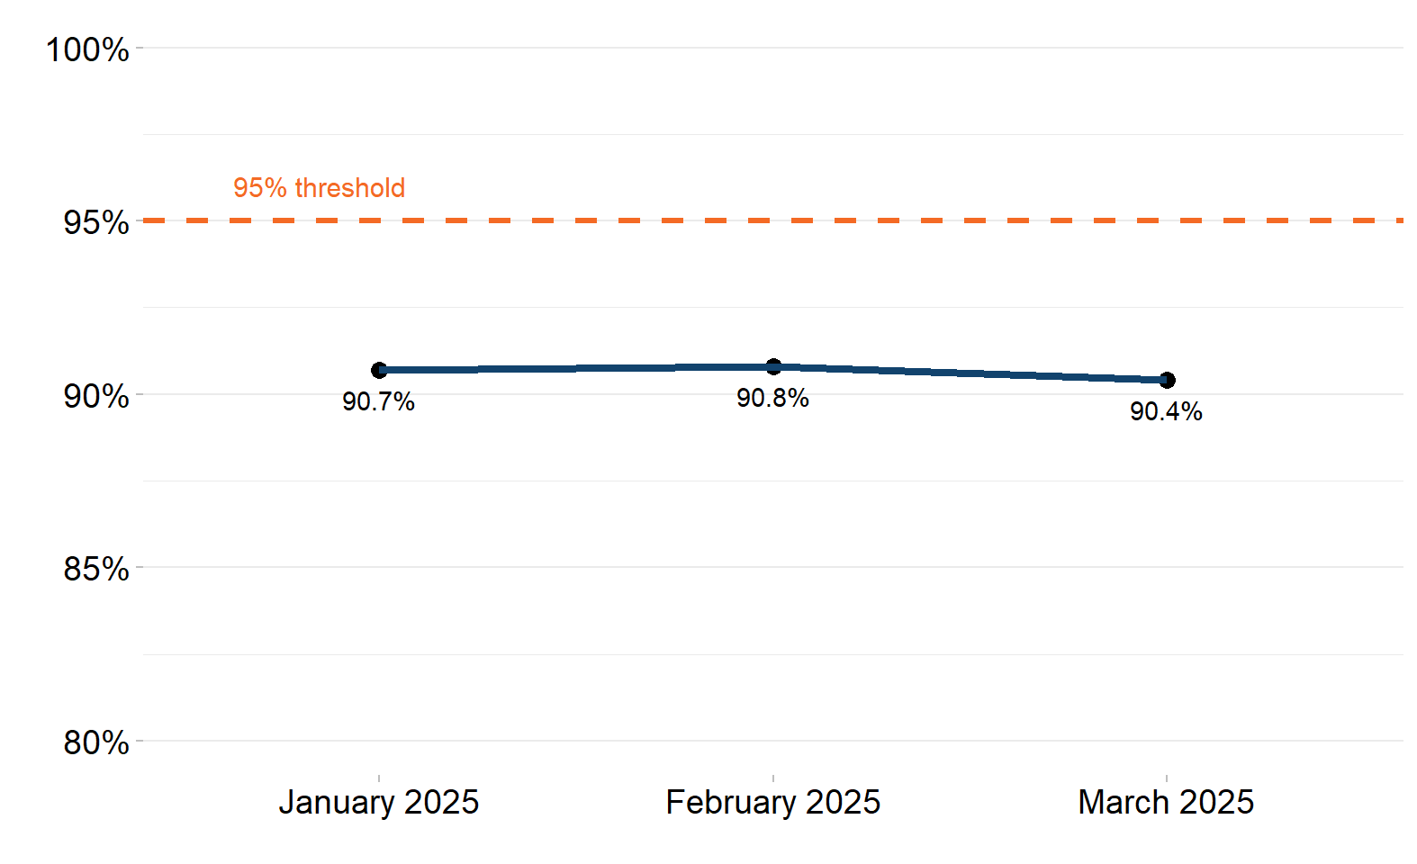Image resolution: width=1417 pixels, height=864 pixels.
Task: Select the 90.4% value label
Action: (1166, 411)
